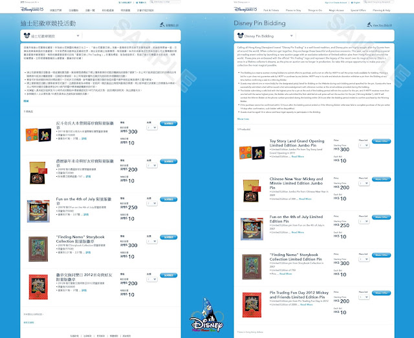Click Make Offer for Toy Story Land pin
The width and height of the screenshot is (414, 338).
pos(381,141)
